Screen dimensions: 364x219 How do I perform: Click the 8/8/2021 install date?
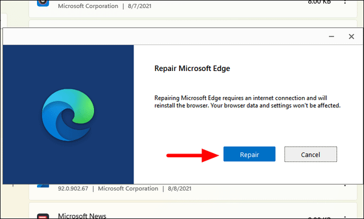point(180,188)
